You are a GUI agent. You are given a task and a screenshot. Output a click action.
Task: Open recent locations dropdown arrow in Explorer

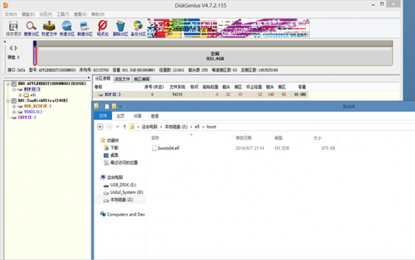click(x=118, y=127)
